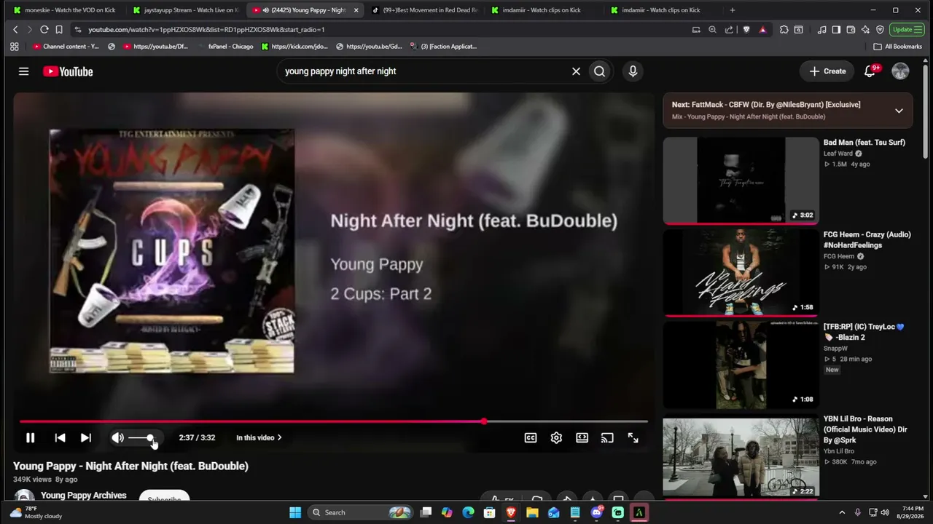
Task: Expand the 'In this video' chapters chevron
Action: point(280,437)
